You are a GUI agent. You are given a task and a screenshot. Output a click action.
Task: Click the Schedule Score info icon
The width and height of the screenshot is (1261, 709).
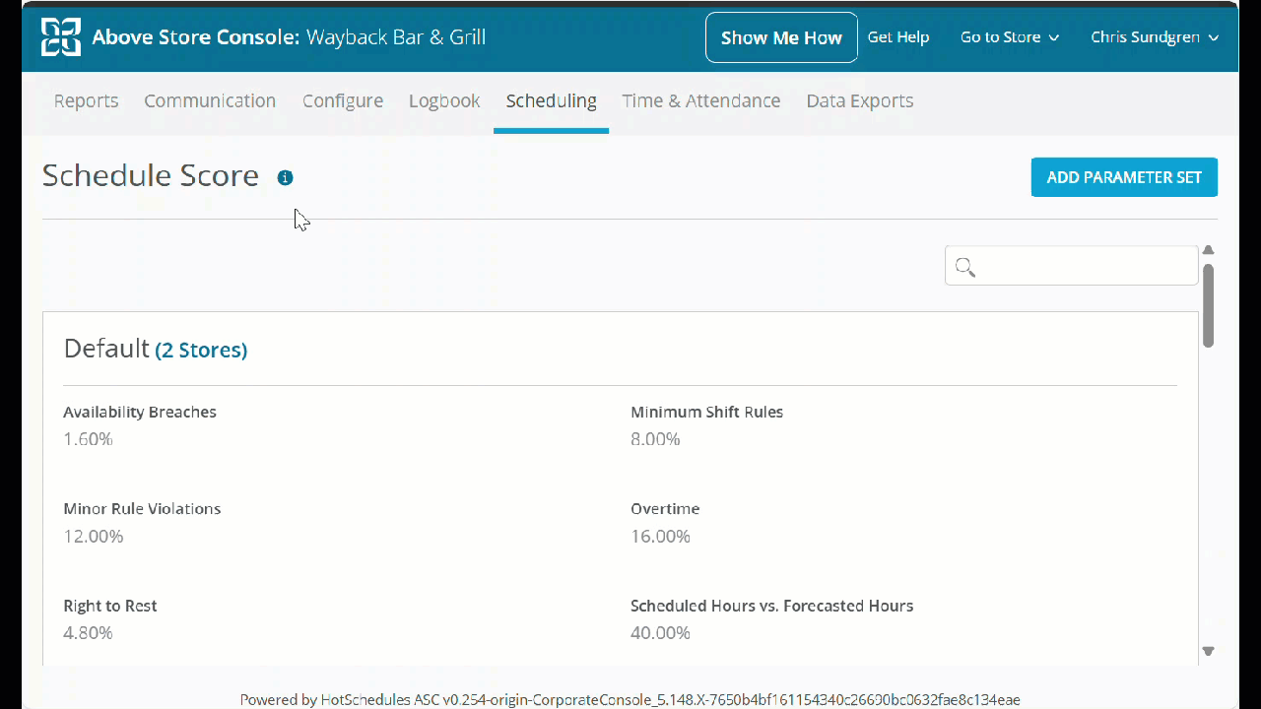pyautogui.click(x=285, y=178)
